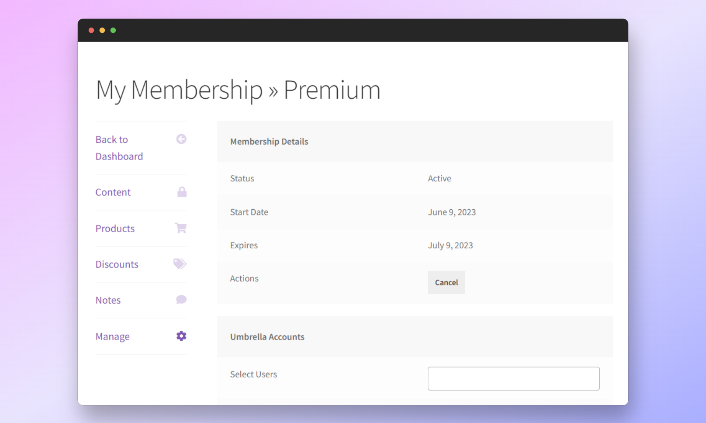Screen dimensions: 706x423
Task: Click the red close window dot
Action: click(x=91, y=30)
